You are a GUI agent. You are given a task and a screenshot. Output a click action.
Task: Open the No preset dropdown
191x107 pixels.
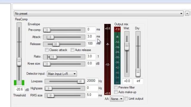pos(99,13)
